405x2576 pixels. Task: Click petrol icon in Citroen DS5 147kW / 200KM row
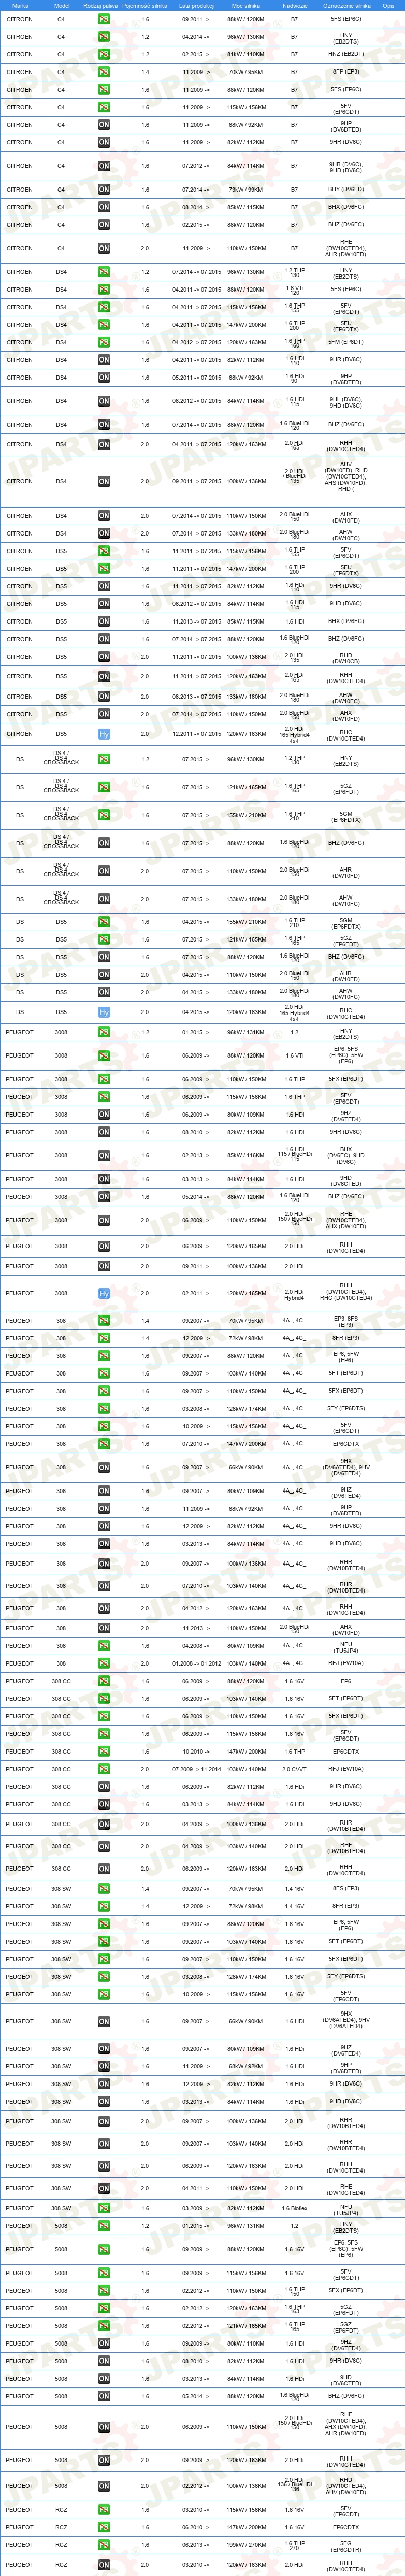104,569
